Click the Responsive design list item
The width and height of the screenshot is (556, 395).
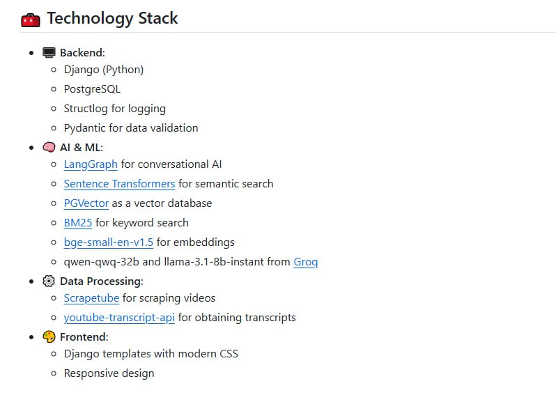coord(109,373)
